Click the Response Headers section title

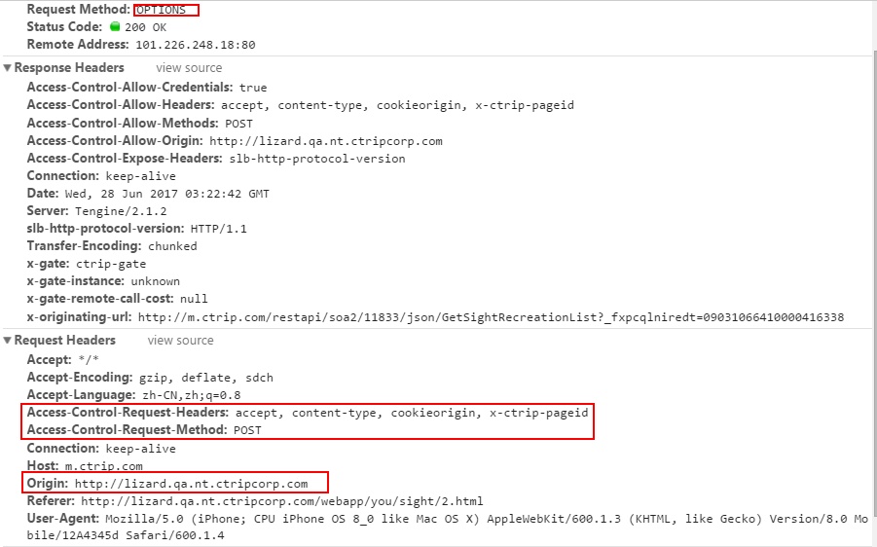pyautogui.click(x=69, y=68)
